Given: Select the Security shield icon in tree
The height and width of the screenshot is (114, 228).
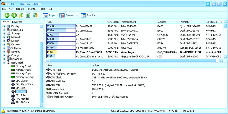Looking at the screenshot, I should click(x=9, y=52).
